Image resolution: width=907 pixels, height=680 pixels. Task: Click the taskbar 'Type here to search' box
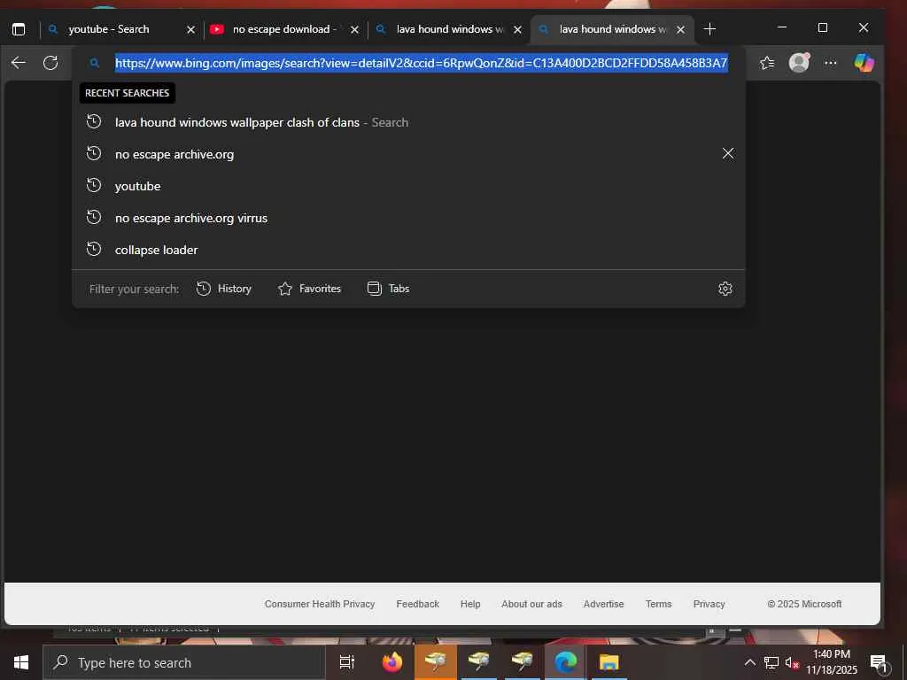[184, 662]
